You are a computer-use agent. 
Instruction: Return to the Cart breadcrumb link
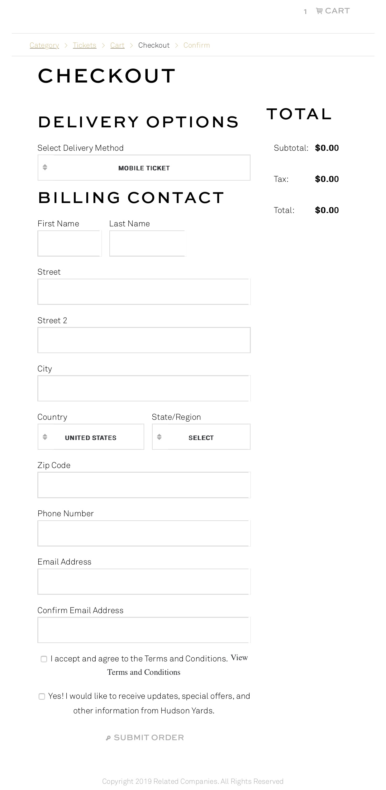[117, 45]
